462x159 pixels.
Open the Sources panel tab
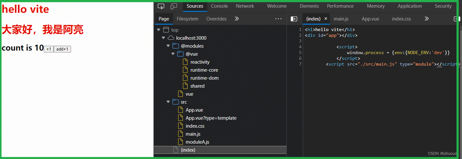[195, 6]
